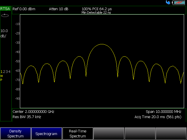Click the Center 2.000000000 GHz readout
The width and height of the screenshot is (187, 140).
coord(33,112)
